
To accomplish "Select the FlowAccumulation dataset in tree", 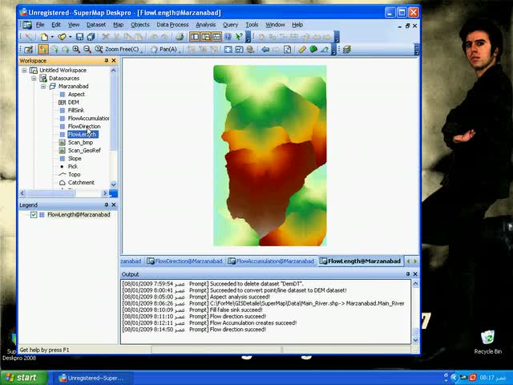I will (88, 119).
